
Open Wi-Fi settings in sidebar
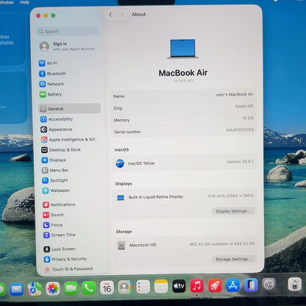48,63
